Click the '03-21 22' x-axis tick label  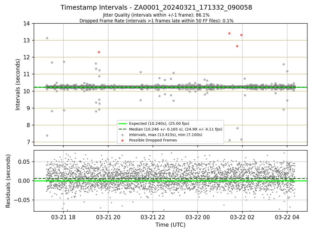[153, 218]
